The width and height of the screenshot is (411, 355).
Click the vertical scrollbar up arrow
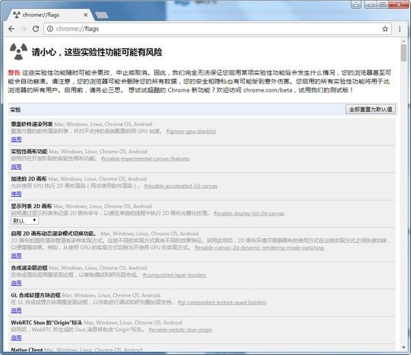point(403,41)
